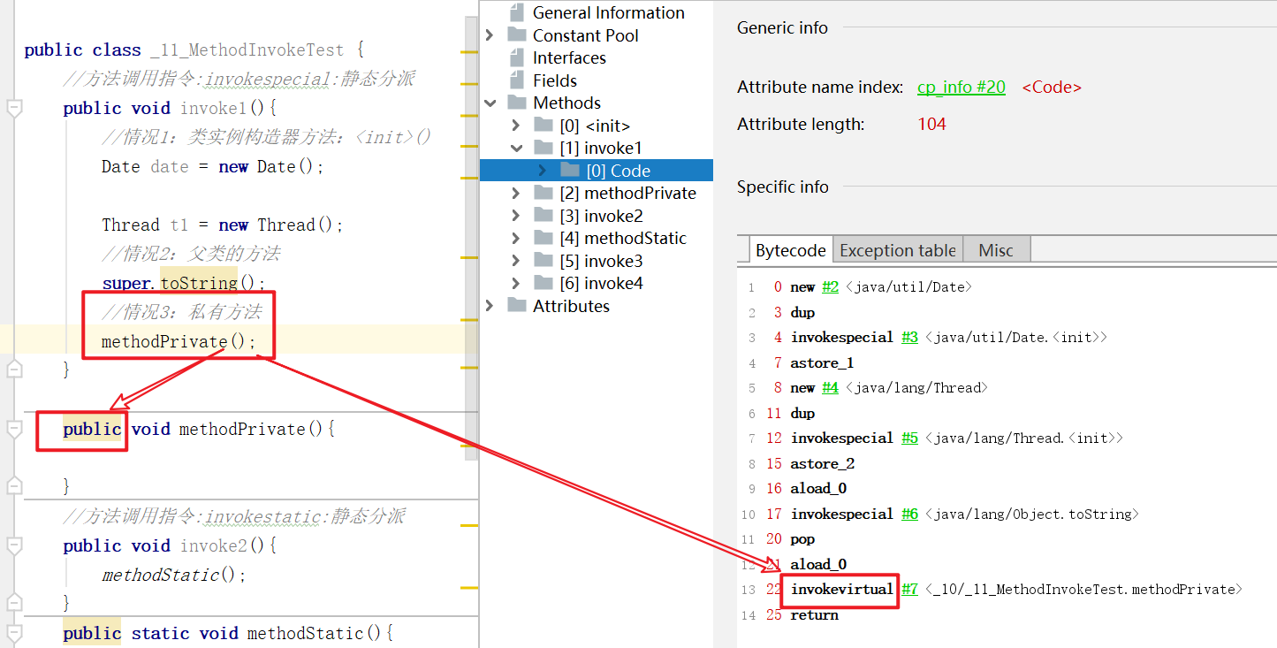Click the class name _11_MethodInvokeTest
Screen dimensions: 1277x648
point(247,50)
